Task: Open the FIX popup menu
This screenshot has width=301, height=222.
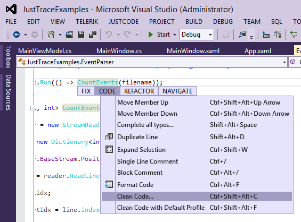Action: [x=86, y=91]
